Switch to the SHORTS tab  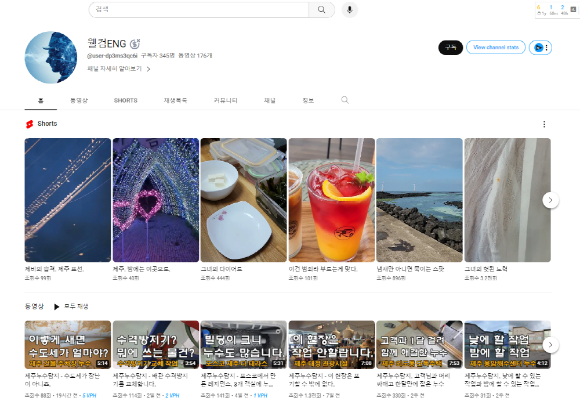125,100
